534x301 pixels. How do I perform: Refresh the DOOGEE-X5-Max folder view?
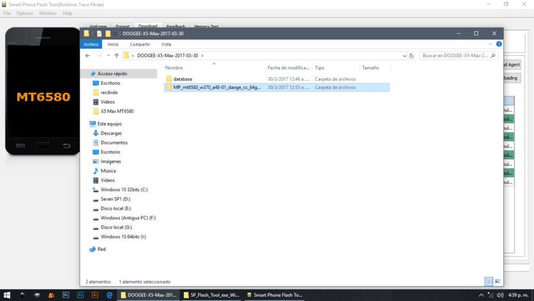(x=411, y=56)
